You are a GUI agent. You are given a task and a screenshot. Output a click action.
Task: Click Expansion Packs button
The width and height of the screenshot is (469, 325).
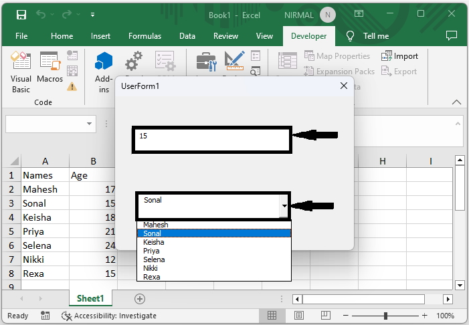point(339,72)
